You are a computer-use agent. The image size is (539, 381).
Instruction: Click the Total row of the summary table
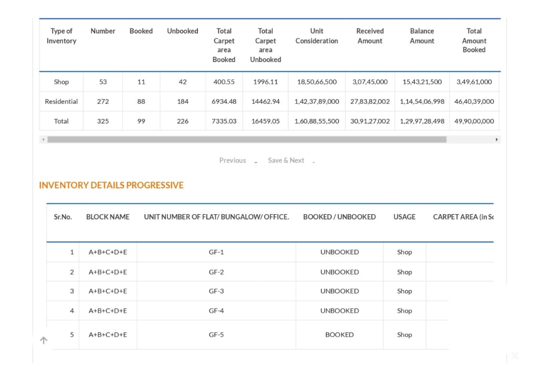pos(61,121)
